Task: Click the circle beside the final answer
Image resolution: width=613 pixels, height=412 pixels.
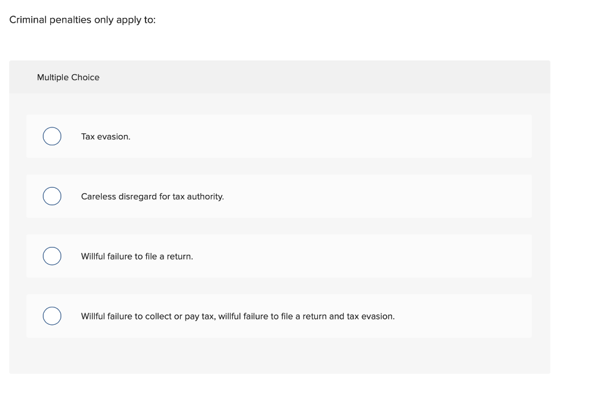Action: tap(51, 316)
